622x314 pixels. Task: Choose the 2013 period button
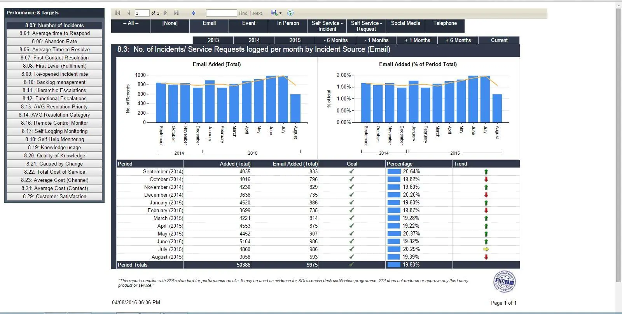click(213, 40)
